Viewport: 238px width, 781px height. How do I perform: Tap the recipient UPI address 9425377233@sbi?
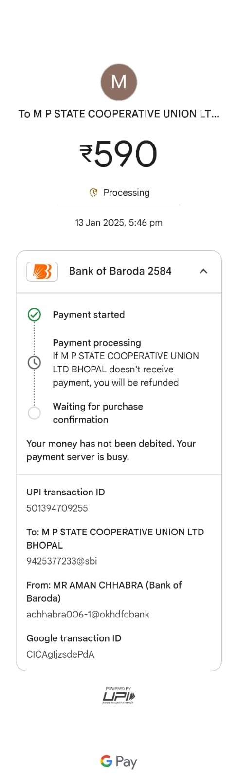62,561
